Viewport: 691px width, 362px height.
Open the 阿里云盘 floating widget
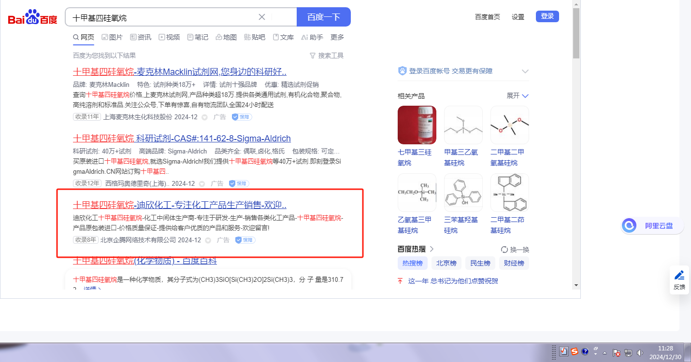[x=652, y=225]
